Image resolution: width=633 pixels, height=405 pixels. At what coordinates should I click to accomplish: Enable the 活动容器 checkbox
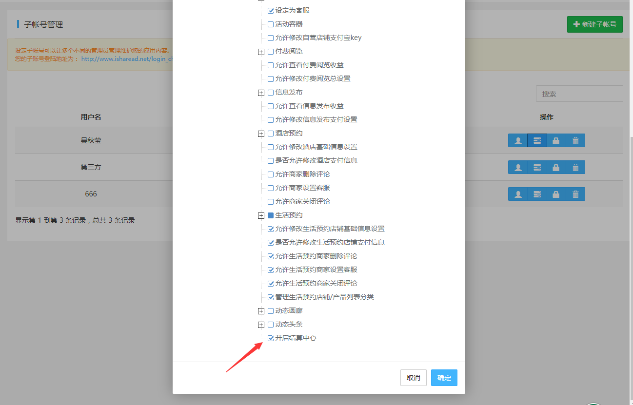coord(271,24)
